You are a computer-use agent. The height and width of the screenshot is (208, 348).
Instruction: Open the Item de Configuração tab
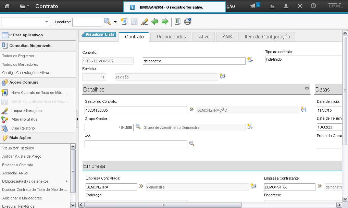267,37
